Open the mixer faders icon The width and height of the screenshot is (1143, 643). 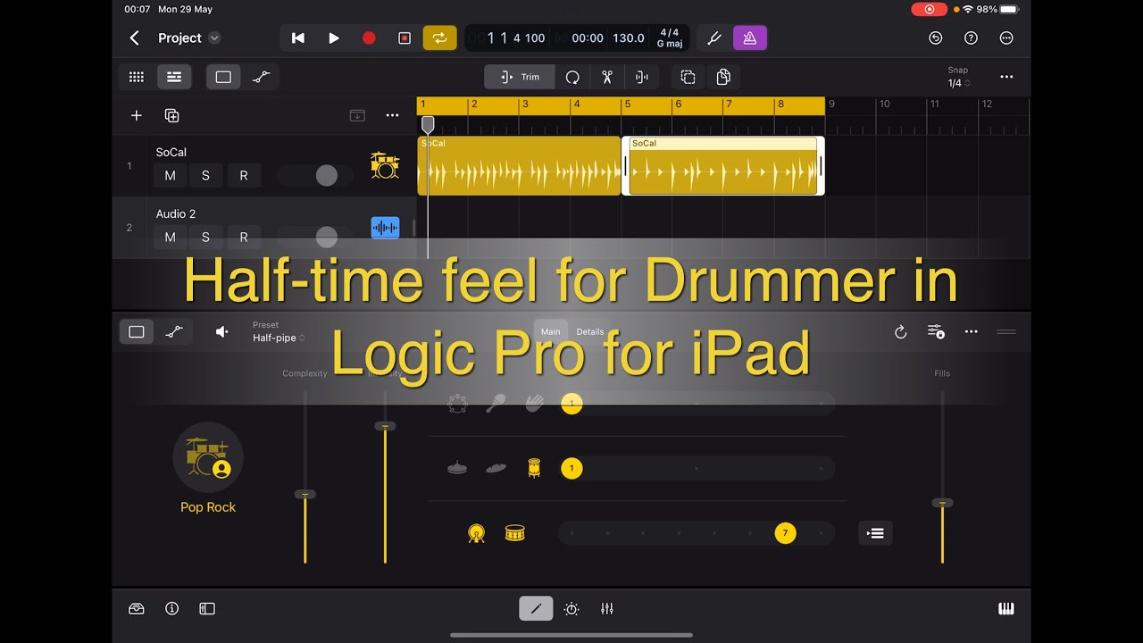(607, 609)
